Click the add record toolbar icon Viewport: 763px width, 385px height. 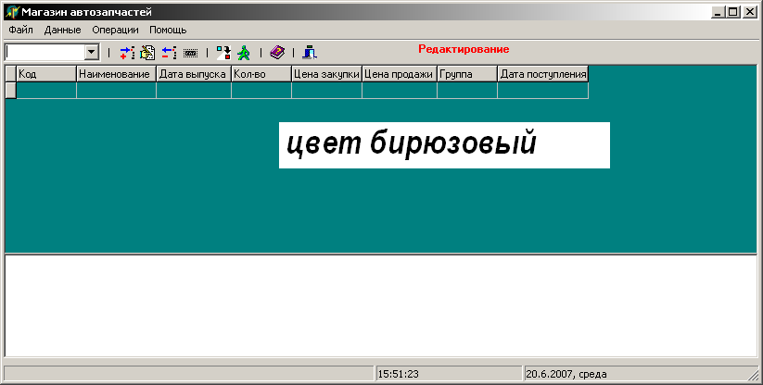128,53
